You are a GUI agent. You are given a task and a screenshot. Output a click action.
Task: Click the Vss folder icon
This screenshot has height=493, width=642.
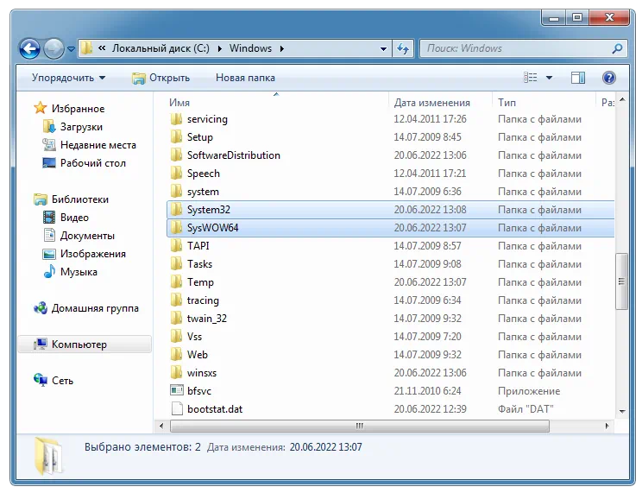[177, 337]
